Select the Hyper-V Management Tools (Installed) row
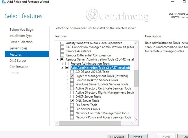This screenshot has height=138, width=188. pos(102,76)
